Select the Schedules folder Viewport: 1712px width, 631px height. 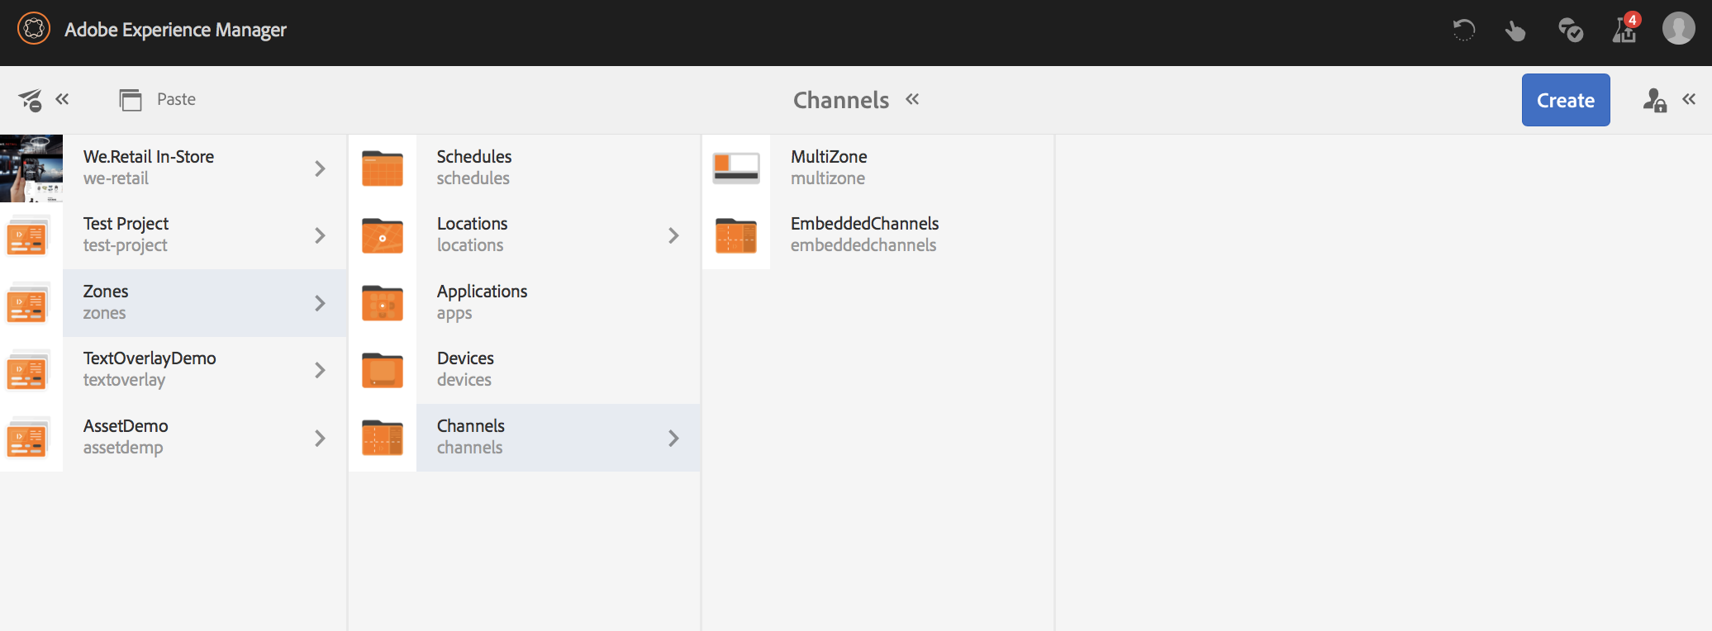(473, 168)
